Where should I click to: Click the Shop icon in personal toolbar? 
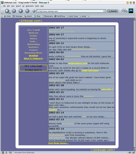[37, 16]
